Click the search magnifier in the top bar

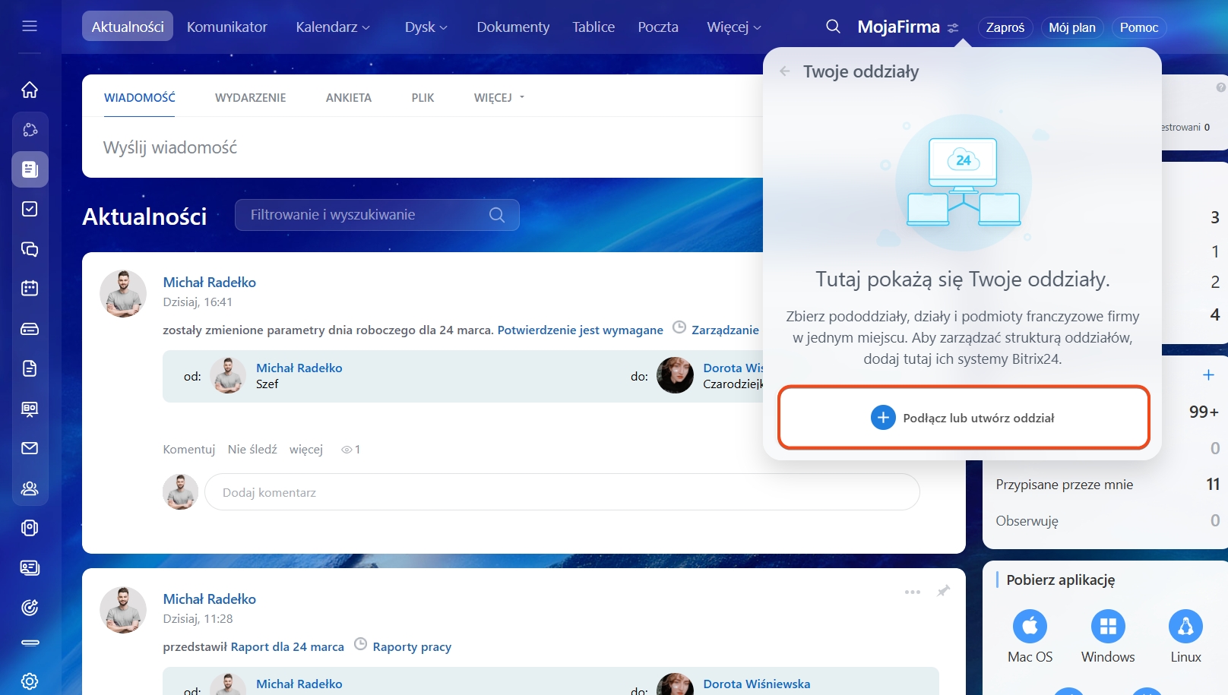coord(833,27)
